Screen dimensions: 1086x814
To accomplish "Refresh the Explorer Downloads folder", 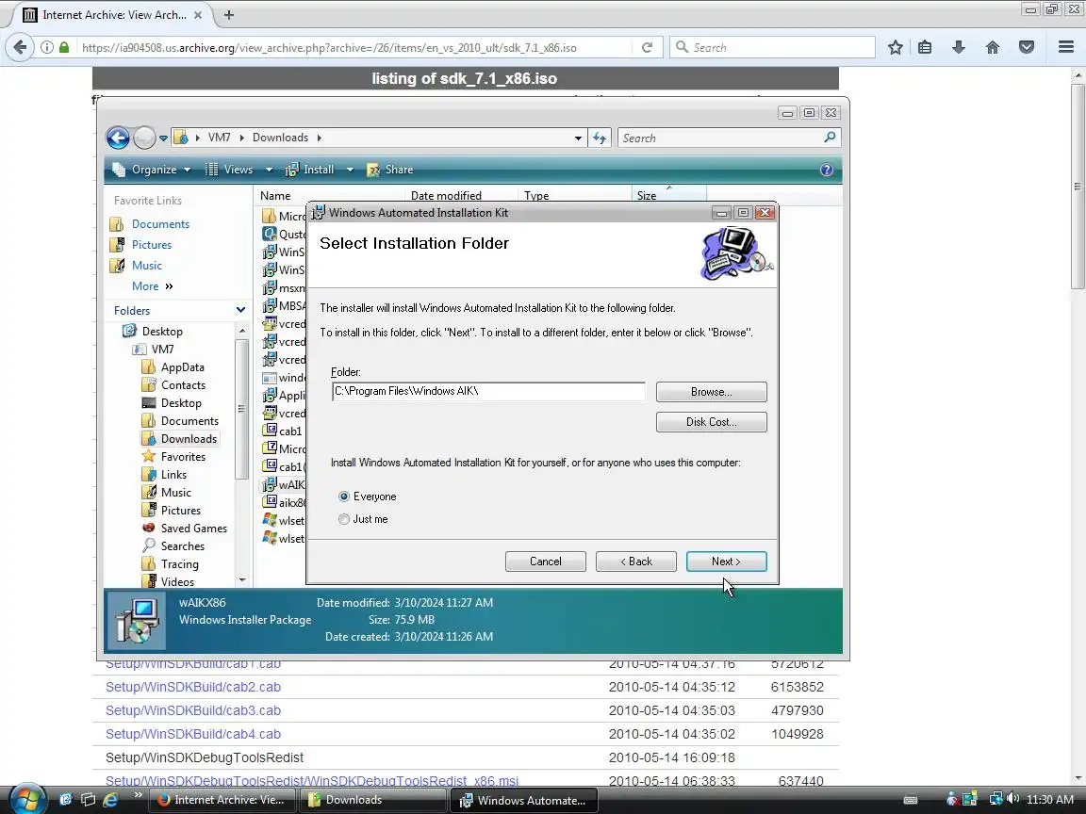I will click(600, 138).
